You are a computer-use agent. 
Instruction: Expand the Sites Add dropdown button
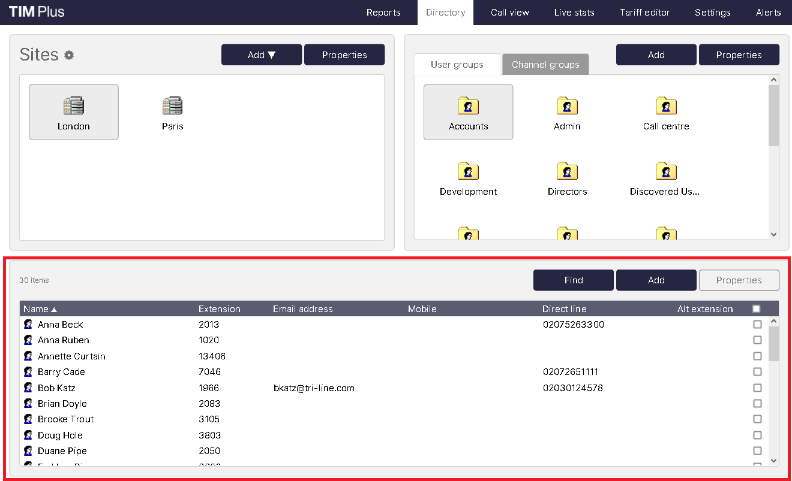pos(262,55)
